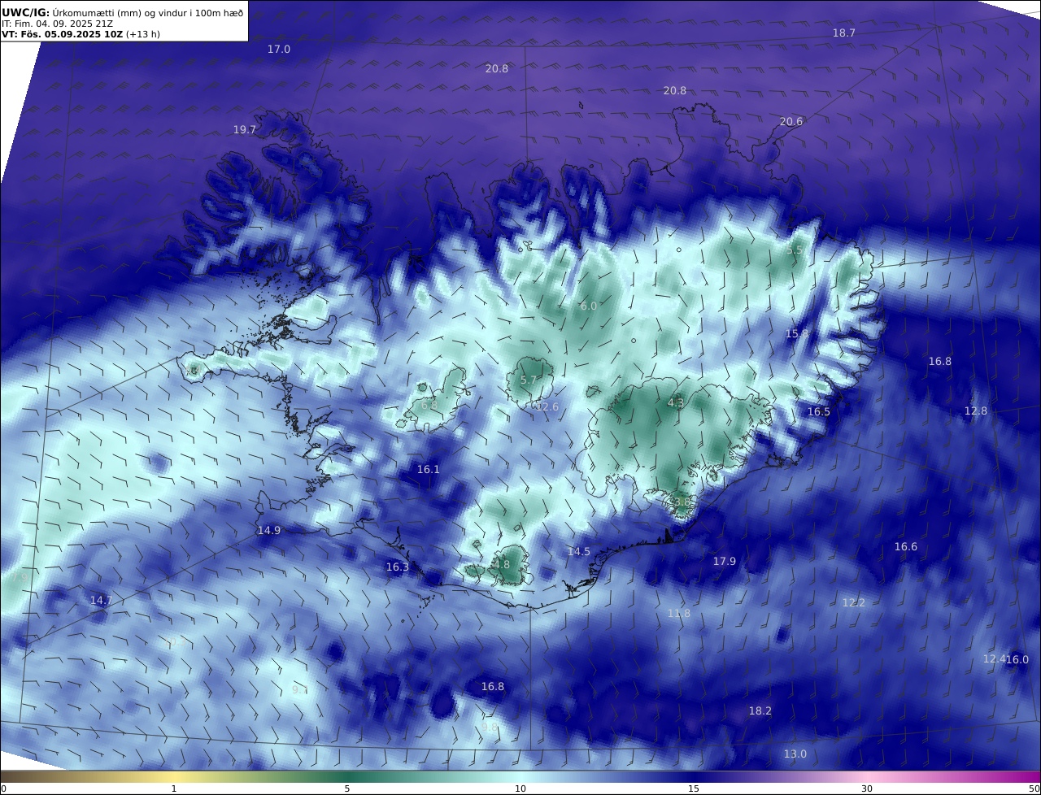Click the 1 tick label on the color scale
Image resolution: width=1041 pixels, height=795 pixels.
click(x=174, y=788)
